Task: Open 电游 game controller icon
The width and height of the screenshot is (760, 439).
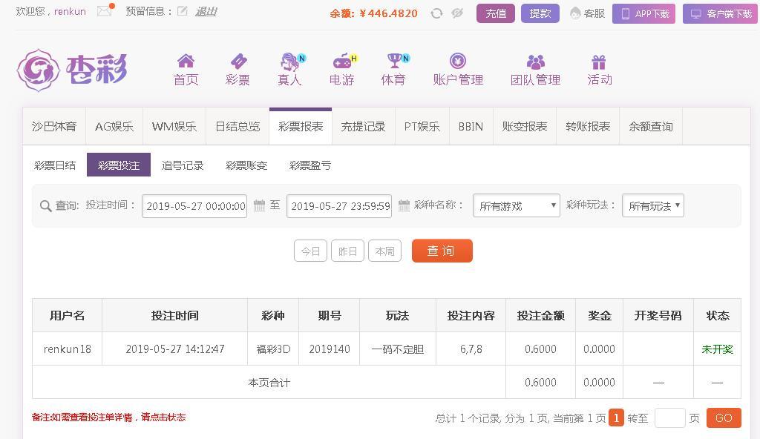Action: pos(343,62)
